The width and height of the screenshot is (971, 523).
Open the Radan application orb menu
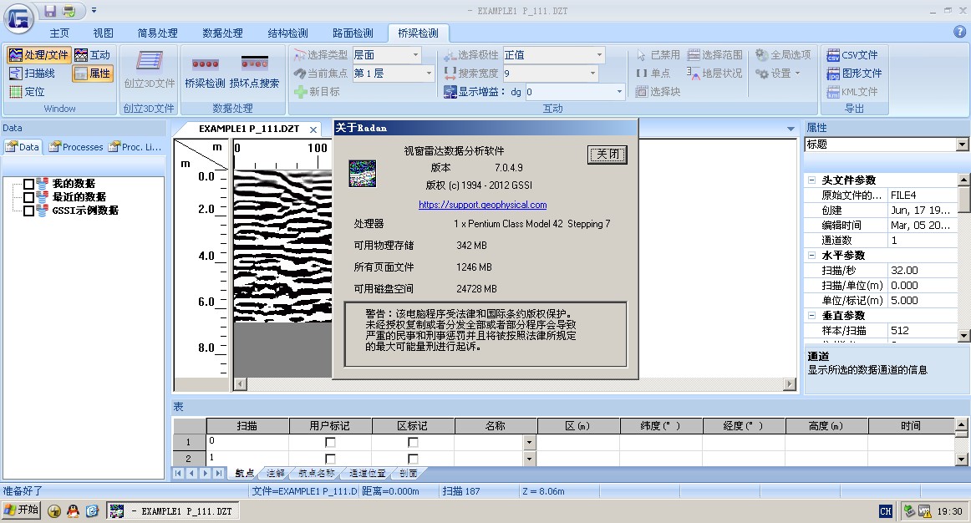click(18, 18)
